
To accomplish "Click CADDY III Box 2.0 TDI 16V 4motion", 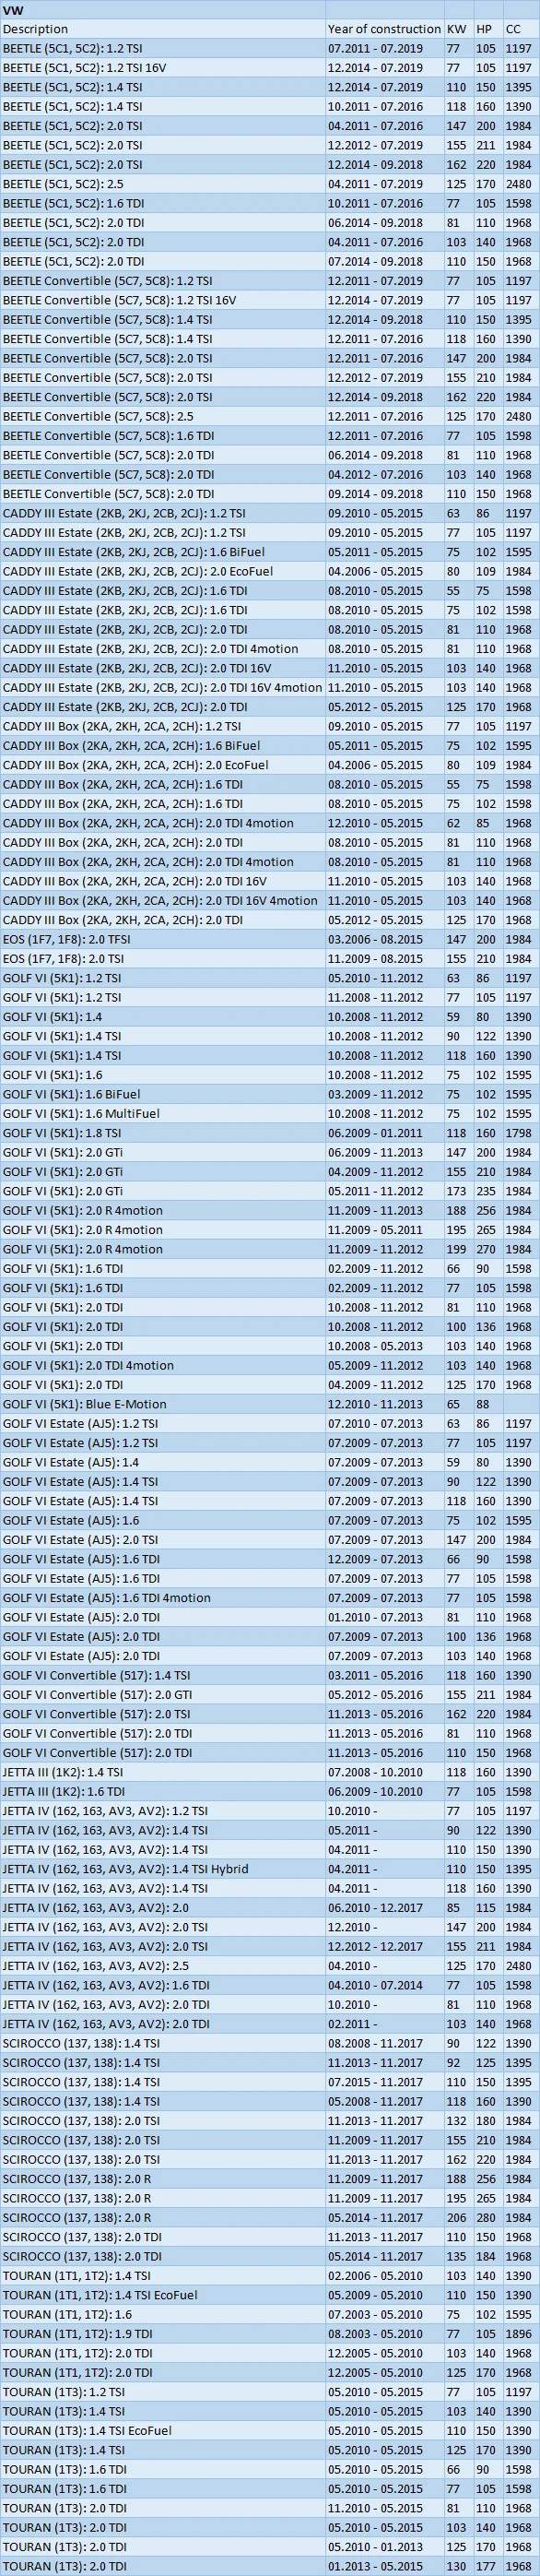I will [160, 901].
